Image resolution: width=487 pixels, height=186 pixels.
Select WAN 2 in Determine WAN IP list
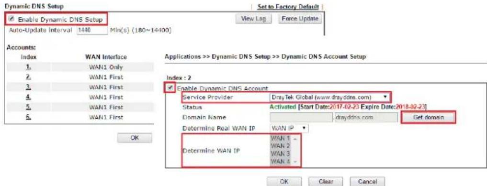pyautogui.click(x=280, y=145)
